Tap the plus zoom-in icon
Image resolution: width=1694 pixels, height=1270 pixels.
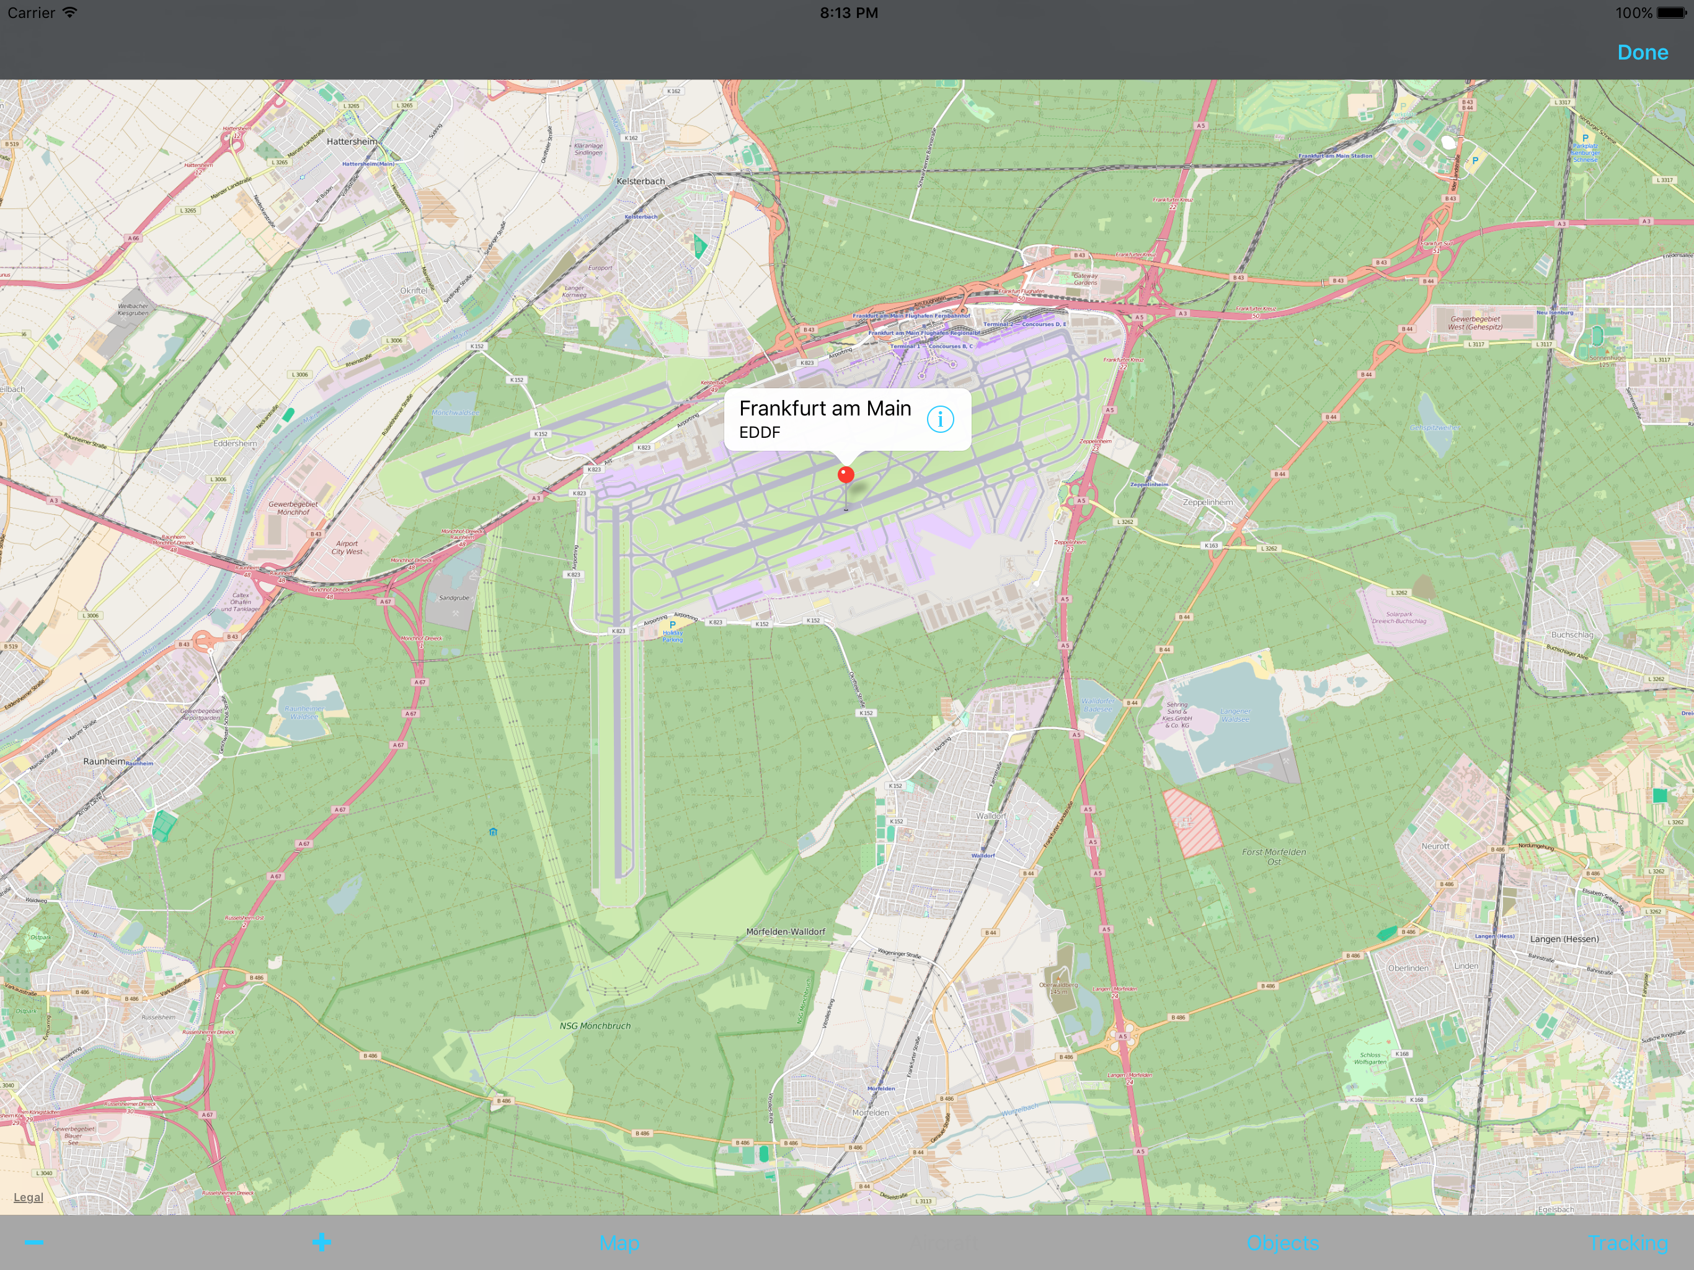(x=322, y=1241)
